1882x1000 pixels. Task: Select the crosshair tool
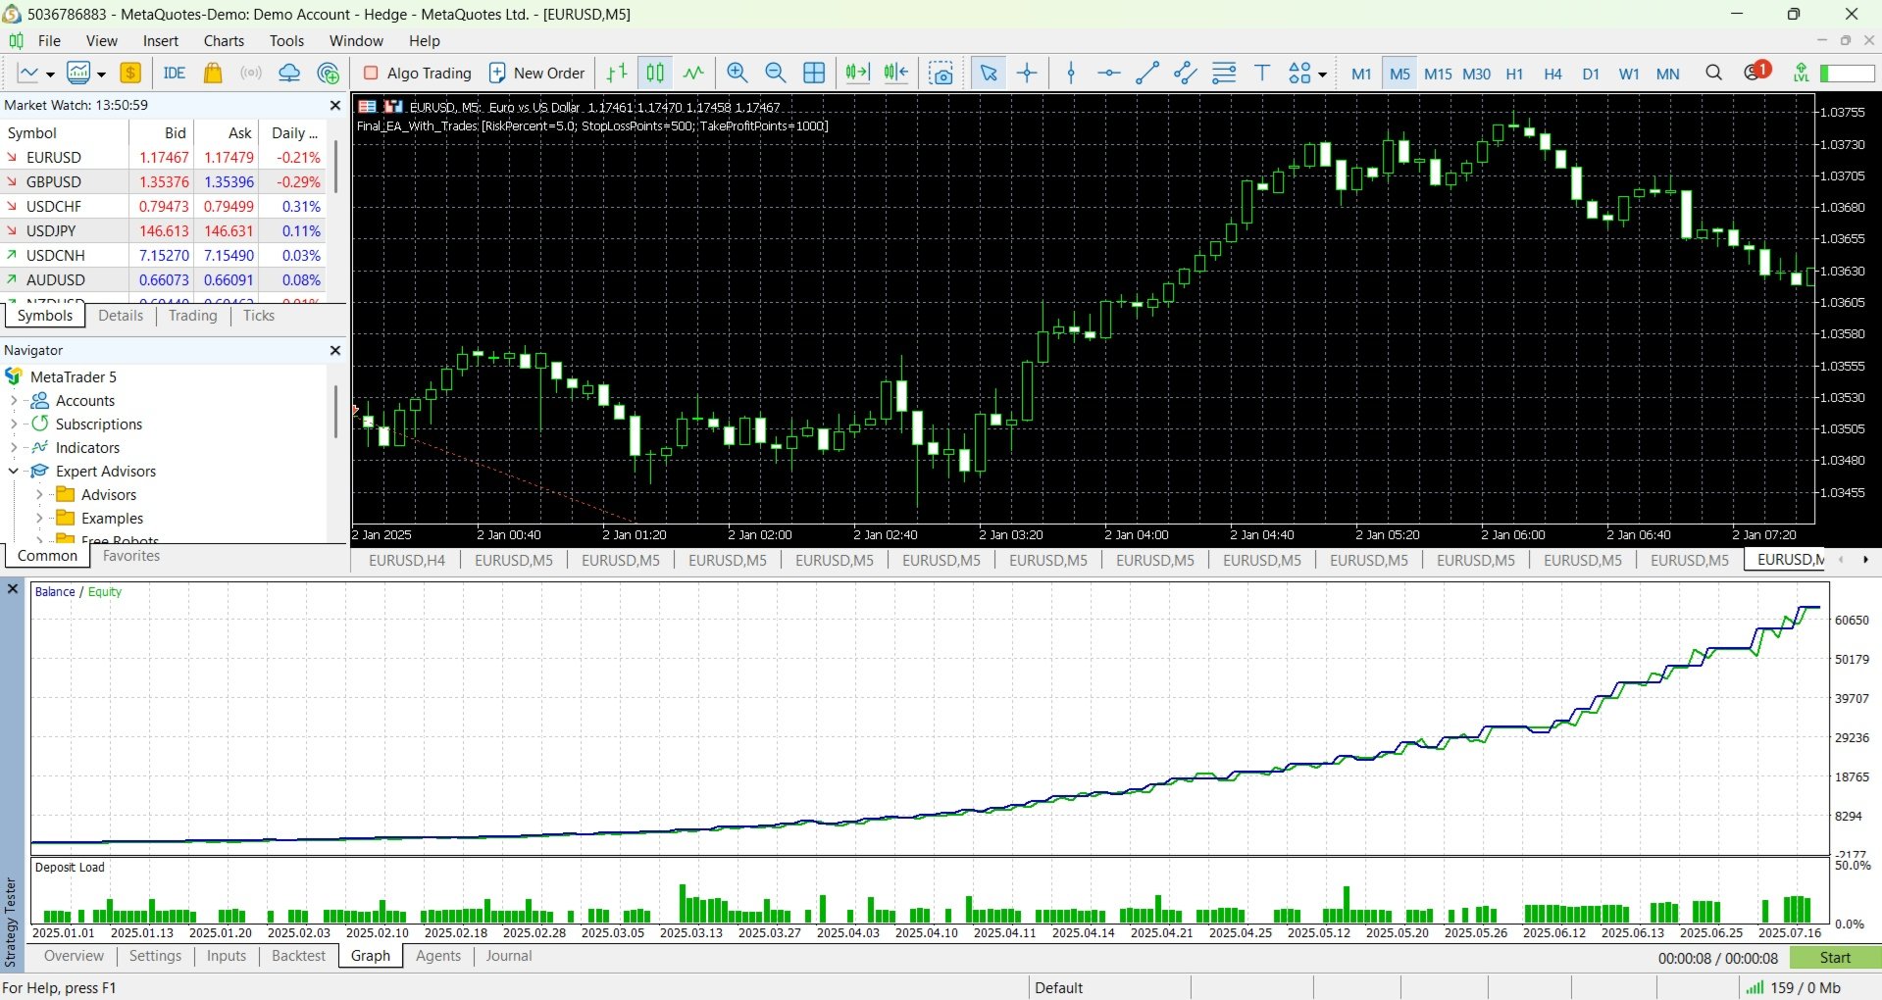click(1027, 74)
